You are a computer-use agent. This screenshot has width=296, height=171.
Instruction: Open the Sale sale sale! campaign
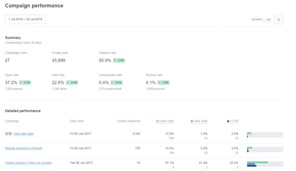[24, 134]
